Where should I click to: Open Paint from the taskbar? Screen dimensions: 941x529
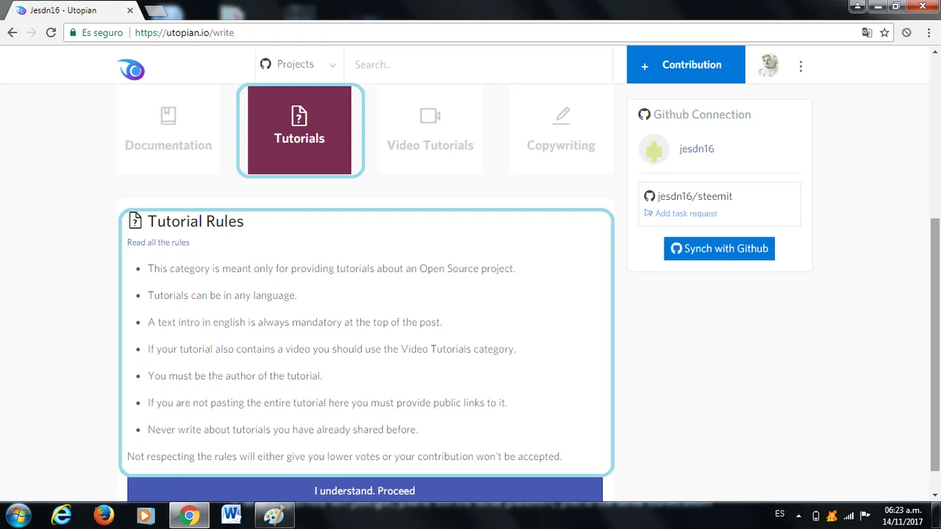click(x=273, y=516)
